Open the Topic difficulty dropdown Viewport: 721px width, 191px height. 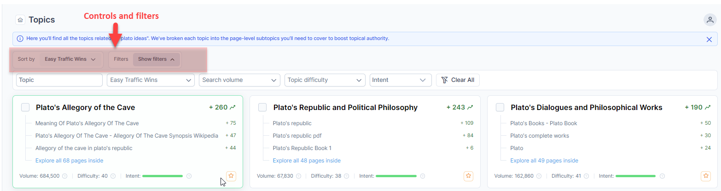coord(325,80)
